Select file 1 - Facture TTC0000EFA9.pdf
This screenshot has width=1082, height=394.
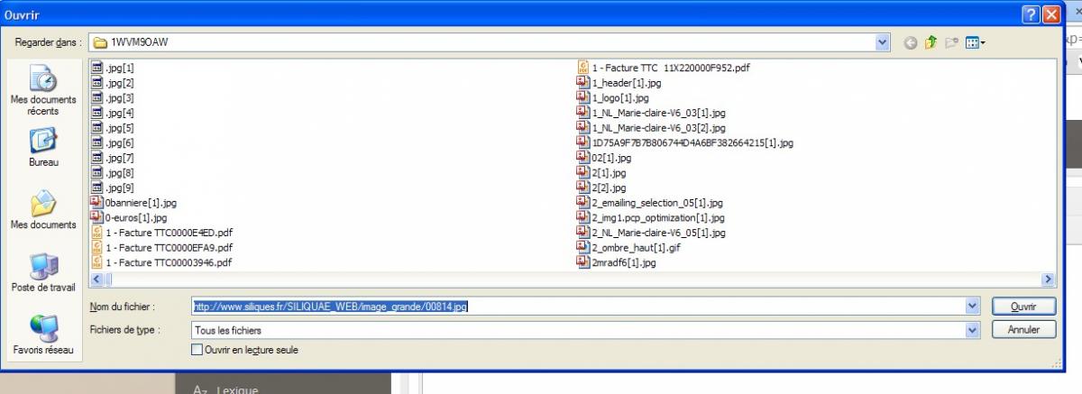pyautogui.click(x=169, y=248)
